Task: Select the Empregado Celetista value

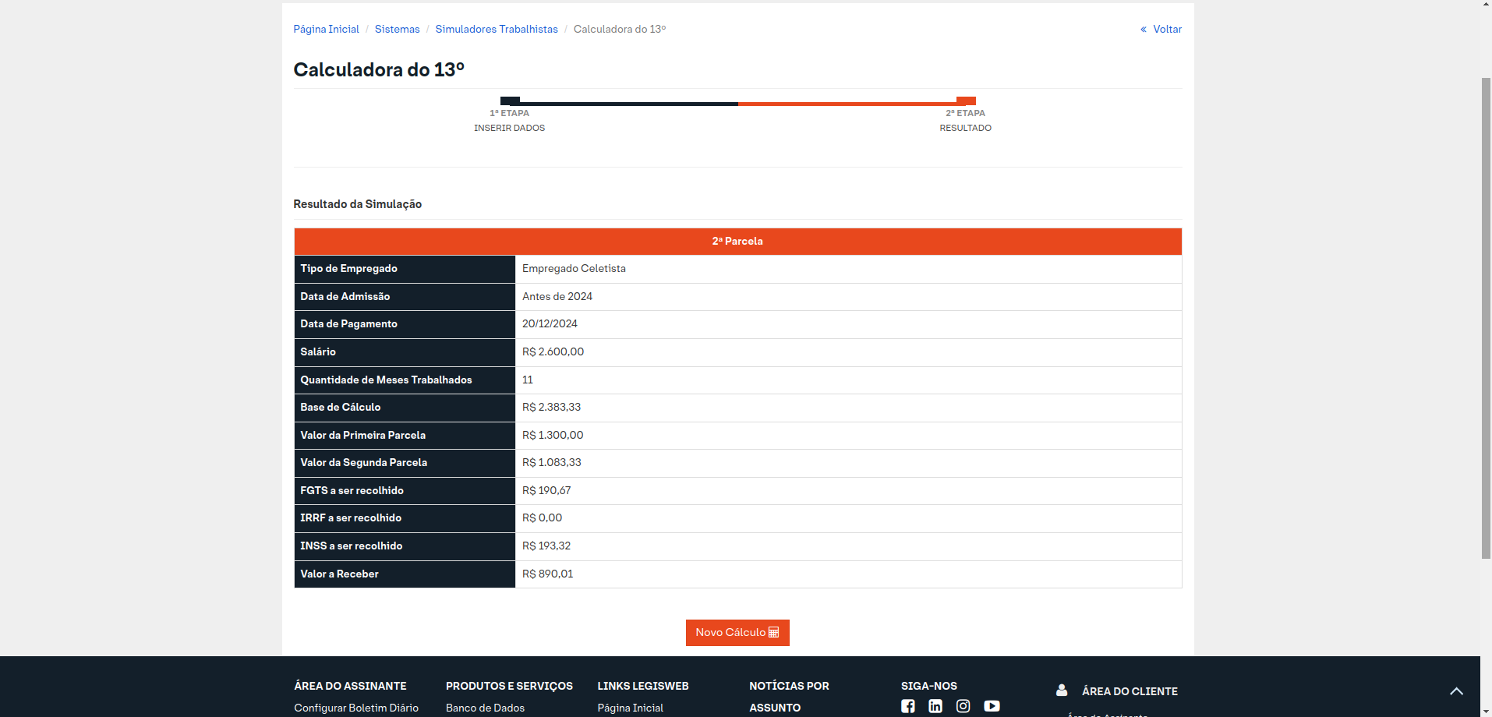Action: (574, 269)
